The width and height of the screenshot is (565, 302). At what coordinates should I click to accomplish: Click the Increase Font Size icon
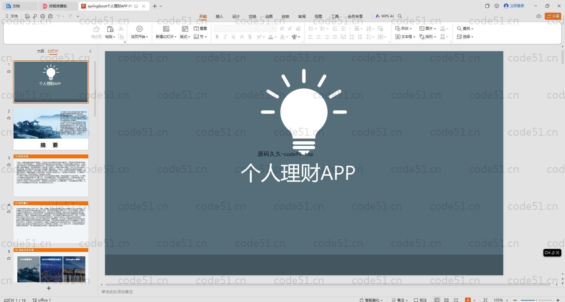[282, 29]
